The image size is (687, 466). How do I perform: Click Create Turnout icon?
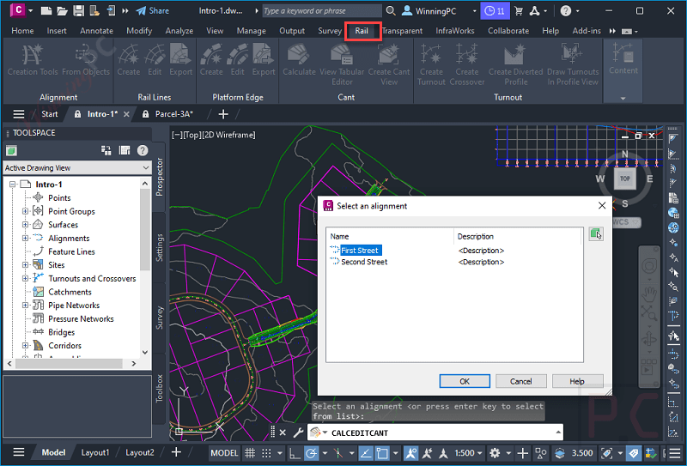[x=431, y=54]
